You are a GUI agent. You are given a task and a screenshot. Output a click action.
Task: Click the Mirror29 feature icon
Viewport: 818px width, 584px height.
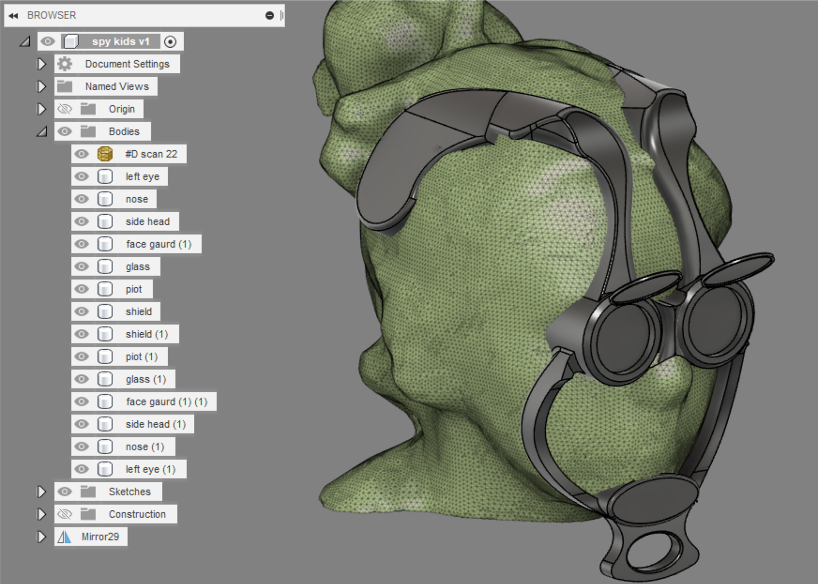[x=64, y=537]
